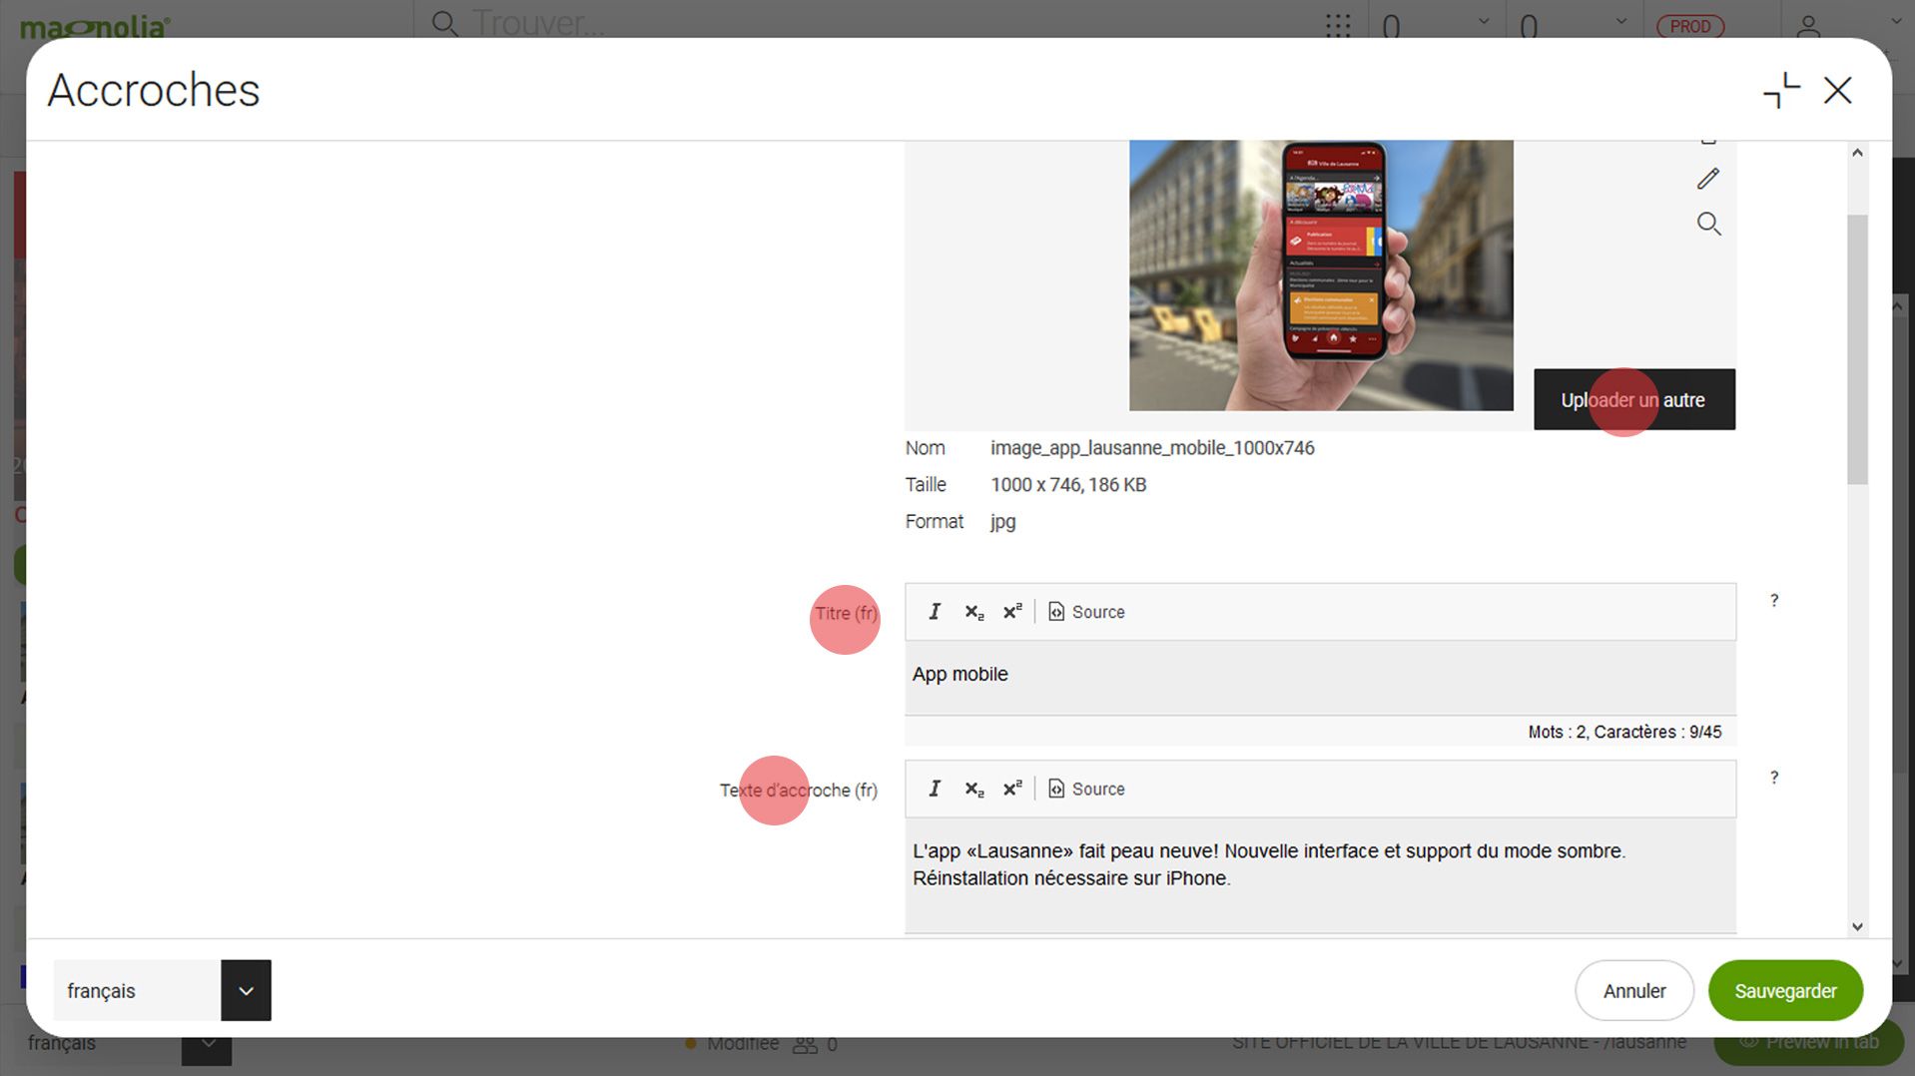Click the dialog scrollbar down arrow
This screenshot has height=1076, width=1915.
1857,926
